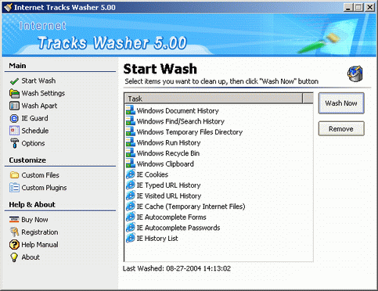The image size is (378, 291).
Task: Click the Help Manual question mark icon
Action: click(x=14, y=245)
